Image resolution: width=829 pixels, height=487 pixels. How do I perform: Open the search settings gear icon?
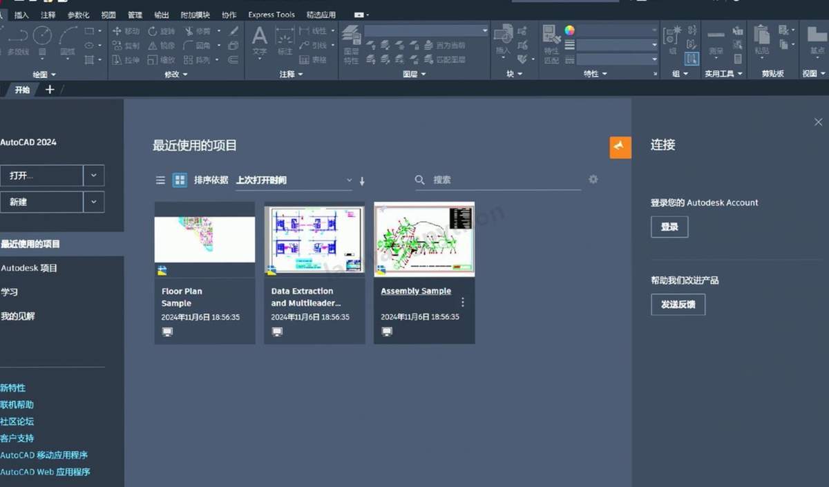point(593,180)
